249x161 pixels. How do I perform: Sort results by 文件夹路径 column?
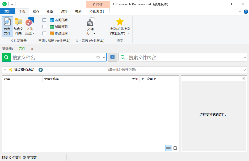pyautogui.click(x=79, y=79)
